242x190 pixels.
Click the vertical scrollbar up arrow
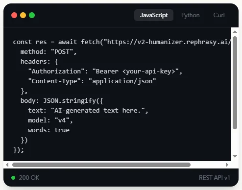pos(235,31)
